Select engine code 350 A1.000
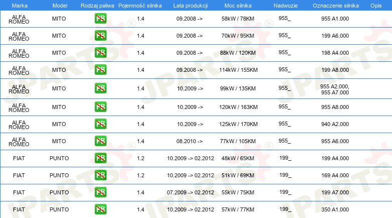392x218 pixels. [x=335, y=209]
